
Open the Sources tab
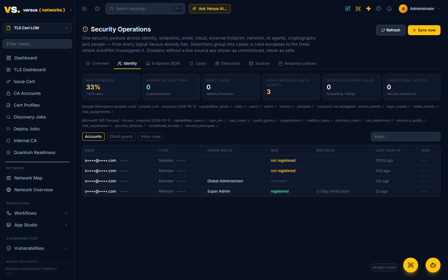[259, 63]
